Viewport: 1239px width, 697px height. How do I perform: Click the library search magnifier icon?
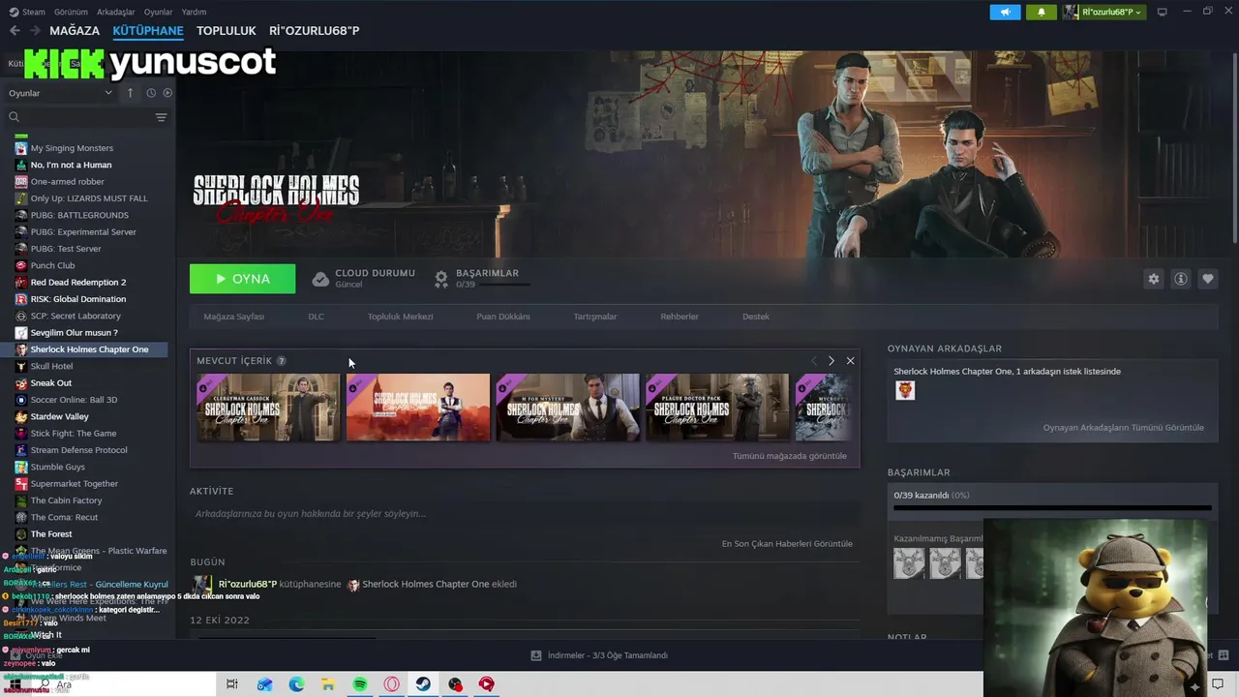15,117
